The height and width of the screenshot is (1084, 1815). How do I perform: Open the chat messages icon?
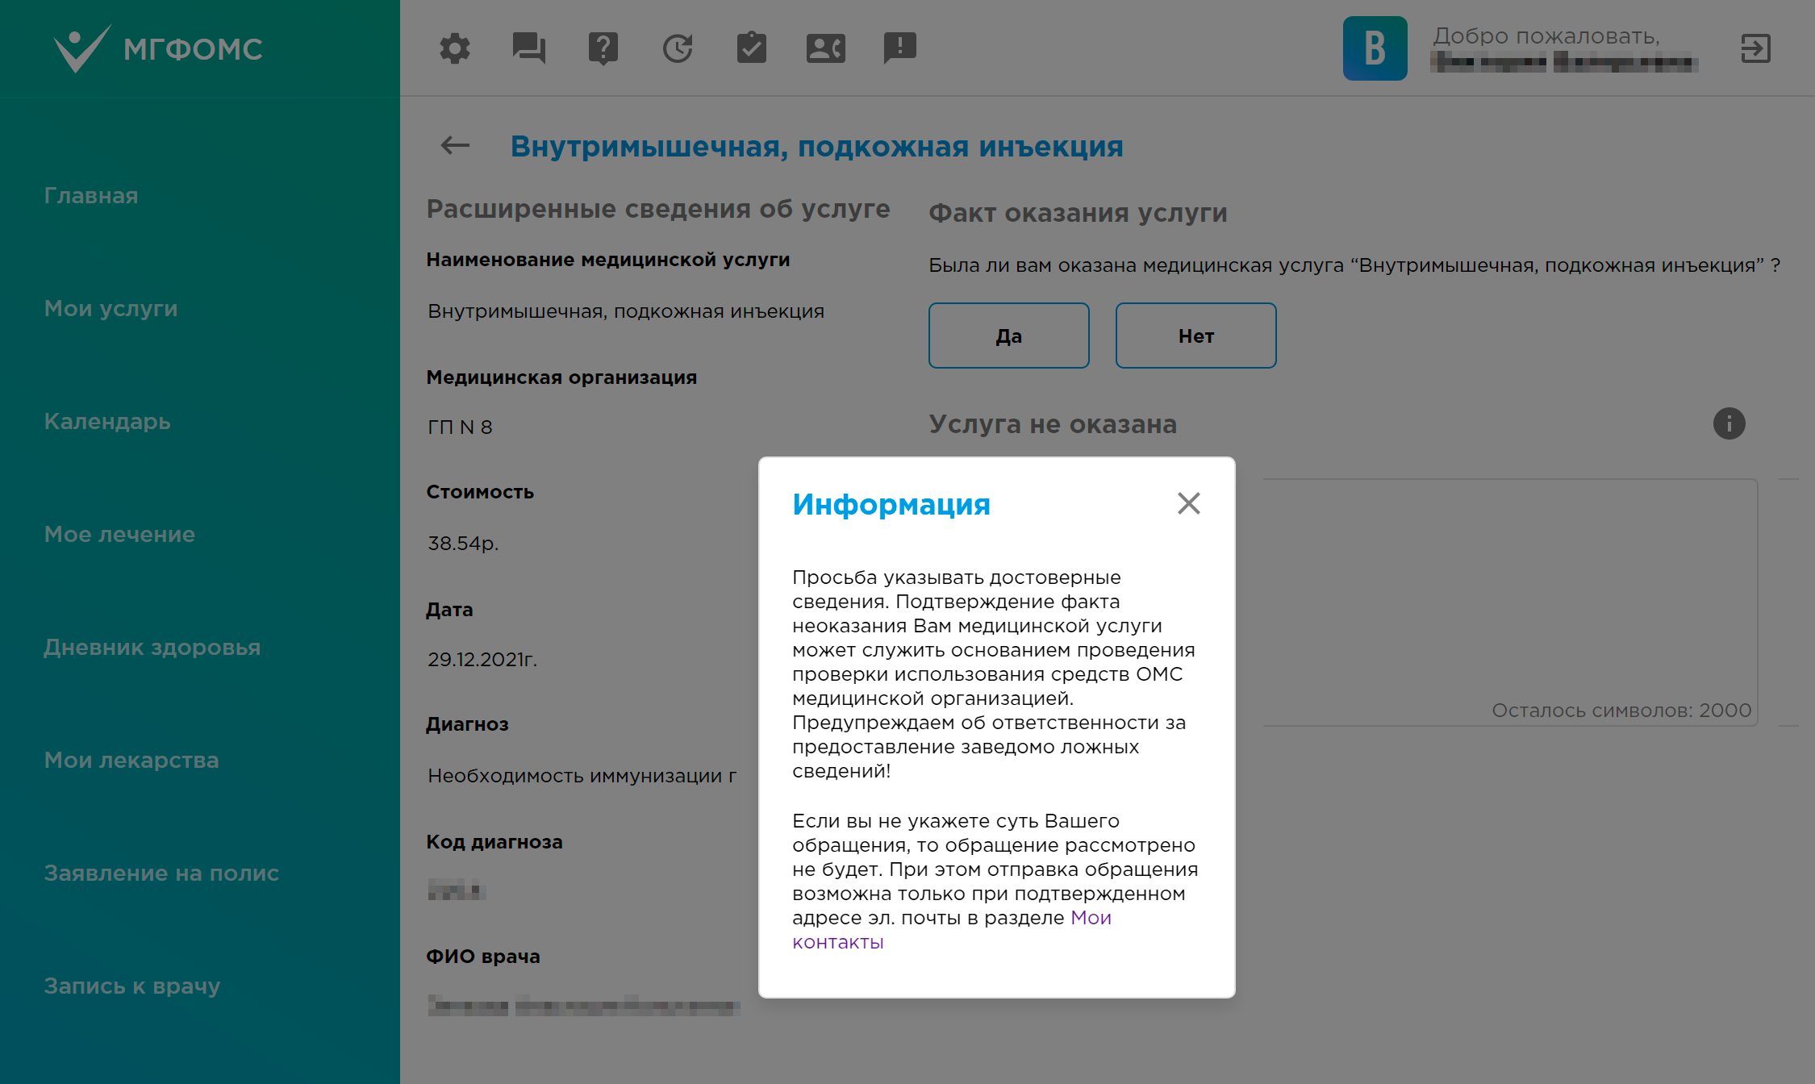click(x=529, y=48)
